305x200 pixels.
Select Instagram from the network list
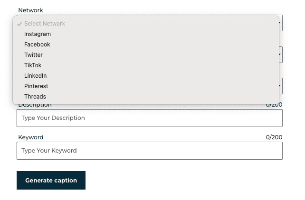pos(38,34)
